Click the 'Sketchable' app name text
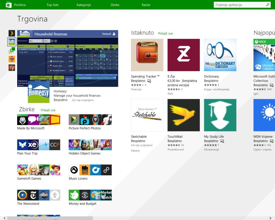 (139, 136)
